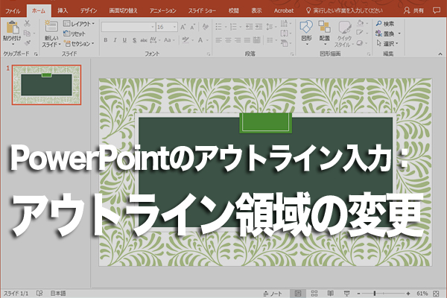Viewport: 447px width, 298px height.
Task: Click the Comments speech bubble icon
Action: pos(436,10)
